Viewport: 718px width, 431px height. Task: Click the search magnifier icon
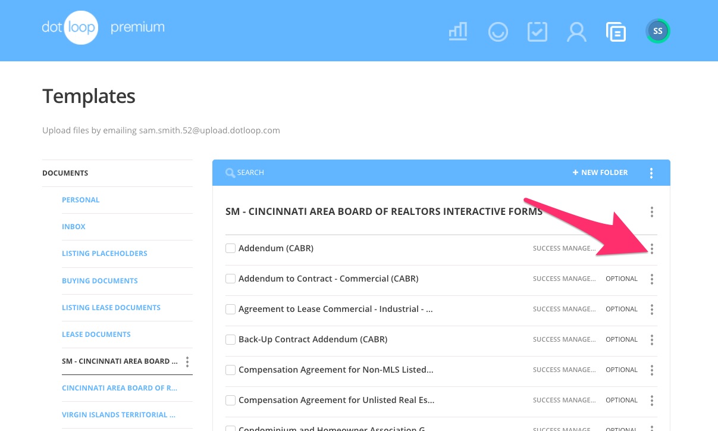coord(230,173)
